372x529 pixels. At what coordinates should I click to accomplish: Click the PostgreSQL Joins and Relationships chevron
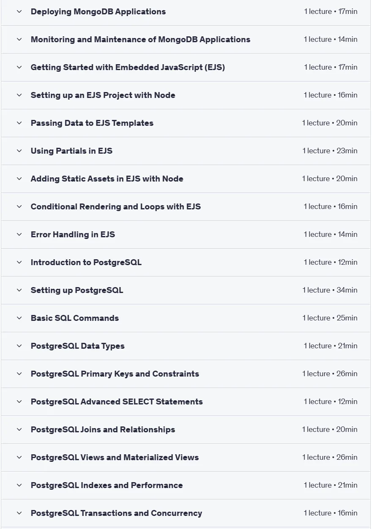[19, 429]
